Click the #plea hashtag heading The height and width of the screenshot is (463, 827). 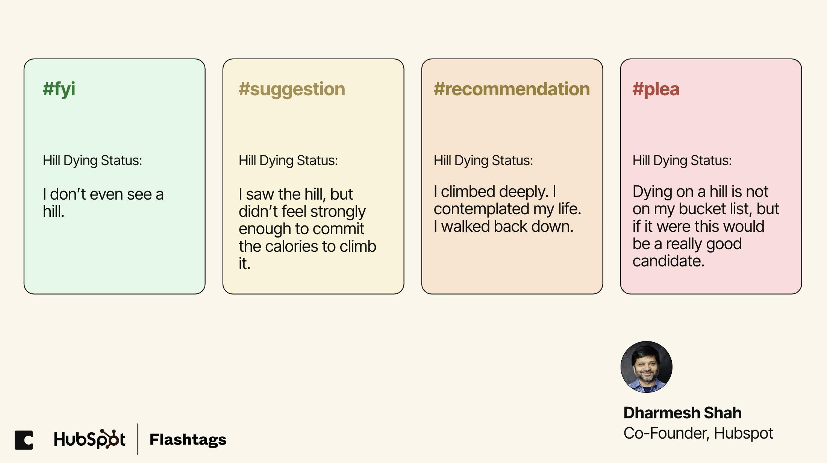656,90
